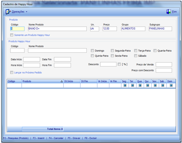
Task: Toggle the Lançar no Próximo Pedido checkbox
Action: 12,72
